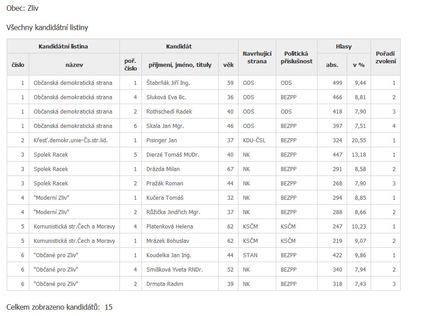424x316 pixels.
Task: Click vote count "247"
Action: pos(337,226)
